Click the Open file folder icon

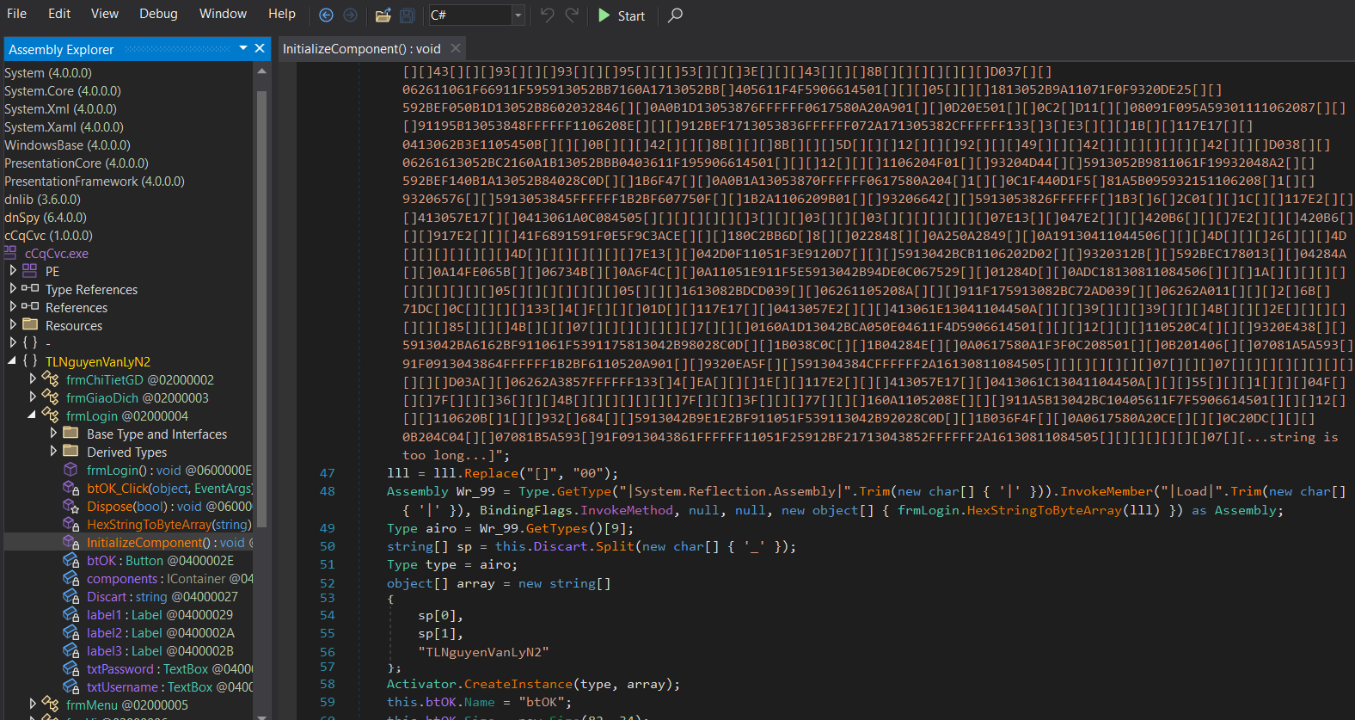pos(383,15)
